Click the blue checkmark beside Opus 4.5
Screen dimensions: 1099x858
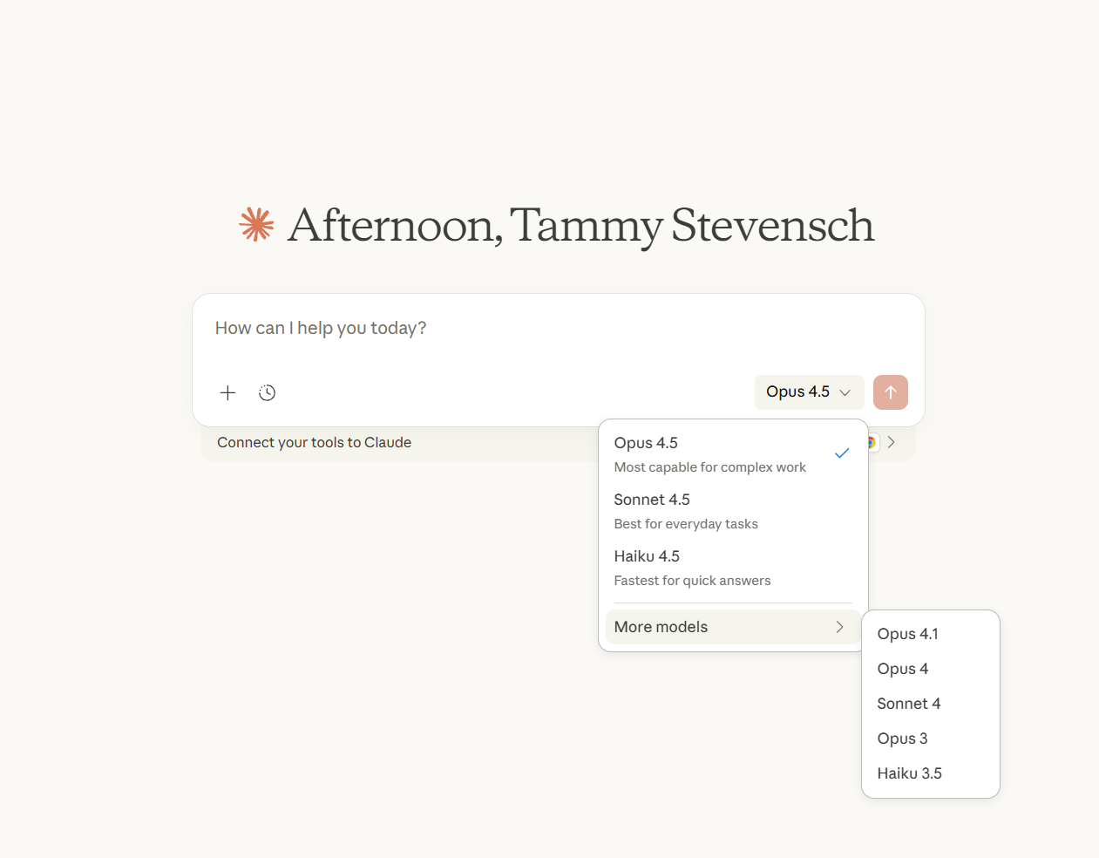tap(842, 453)
